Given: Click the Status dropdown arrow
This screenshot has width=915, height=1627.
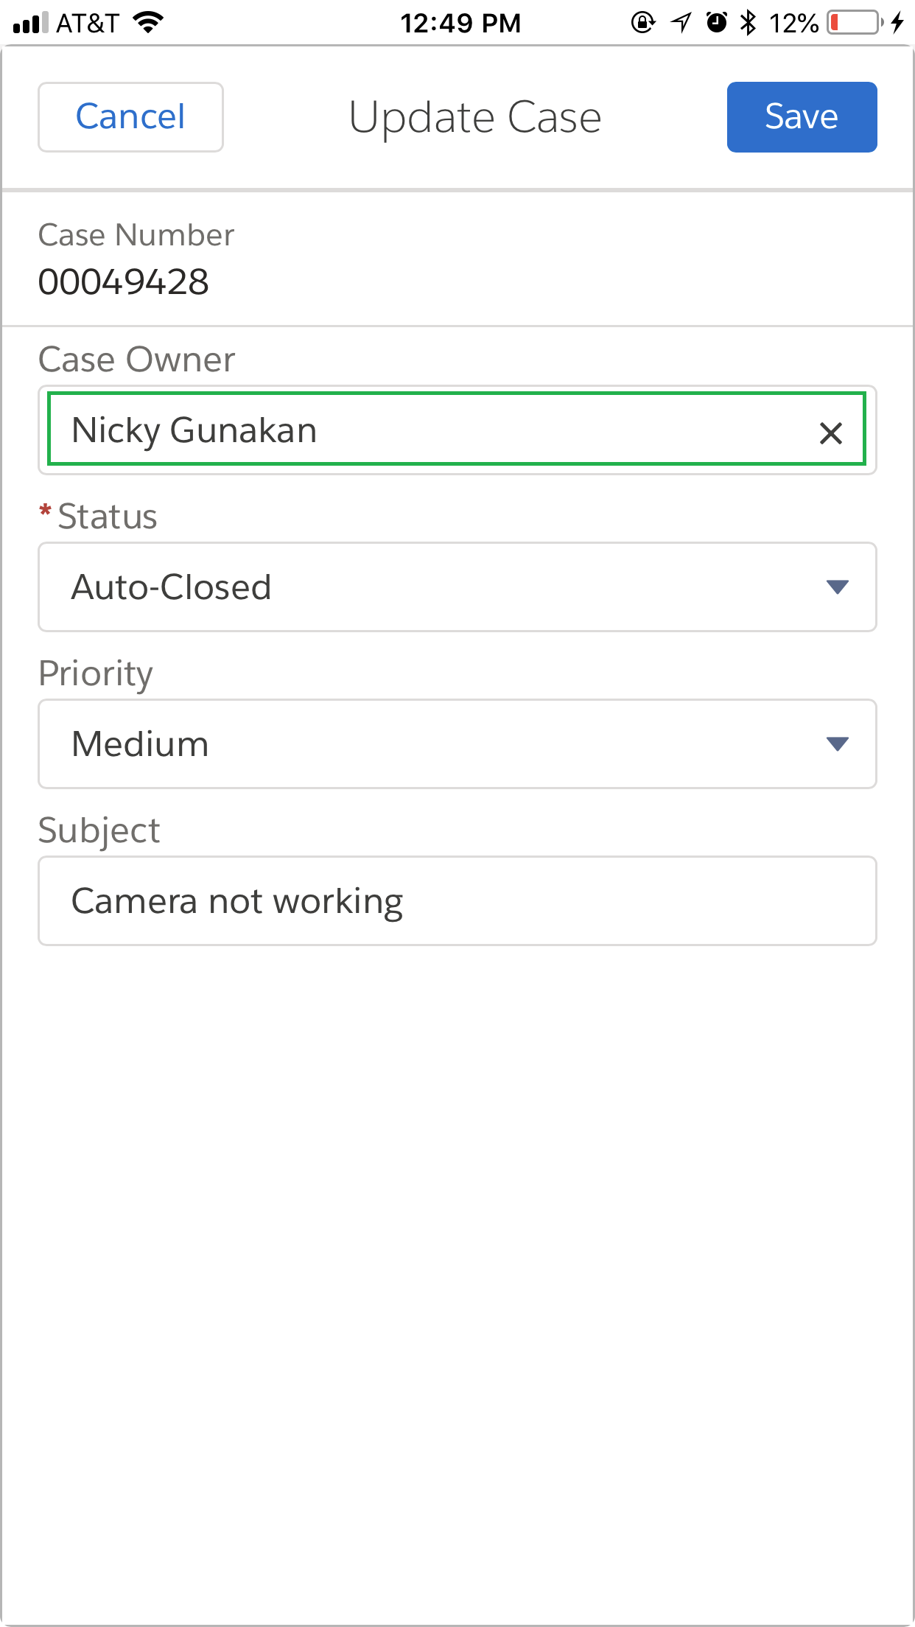Looking at the screenshot, I should click(837, 587).
